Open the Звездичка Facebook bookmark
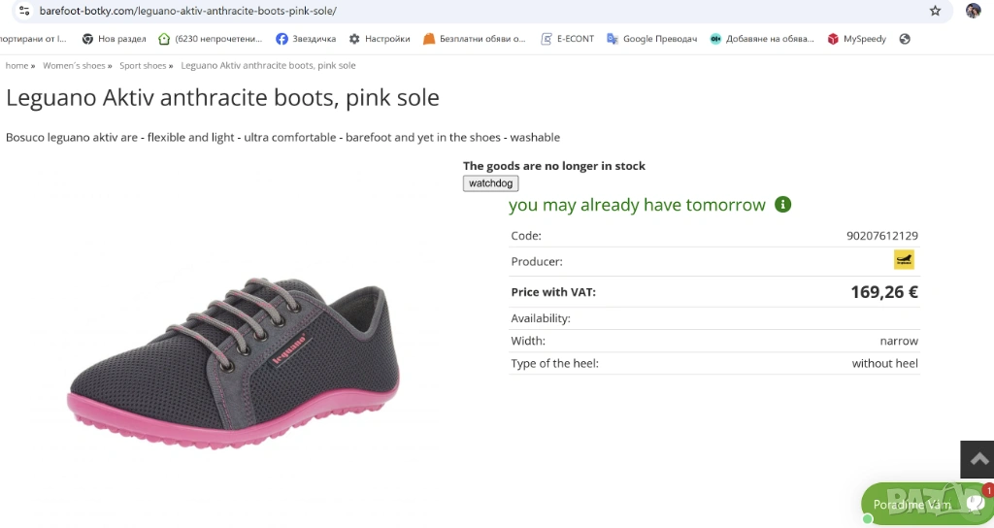The image size is (994, 528). click(306, 39)
